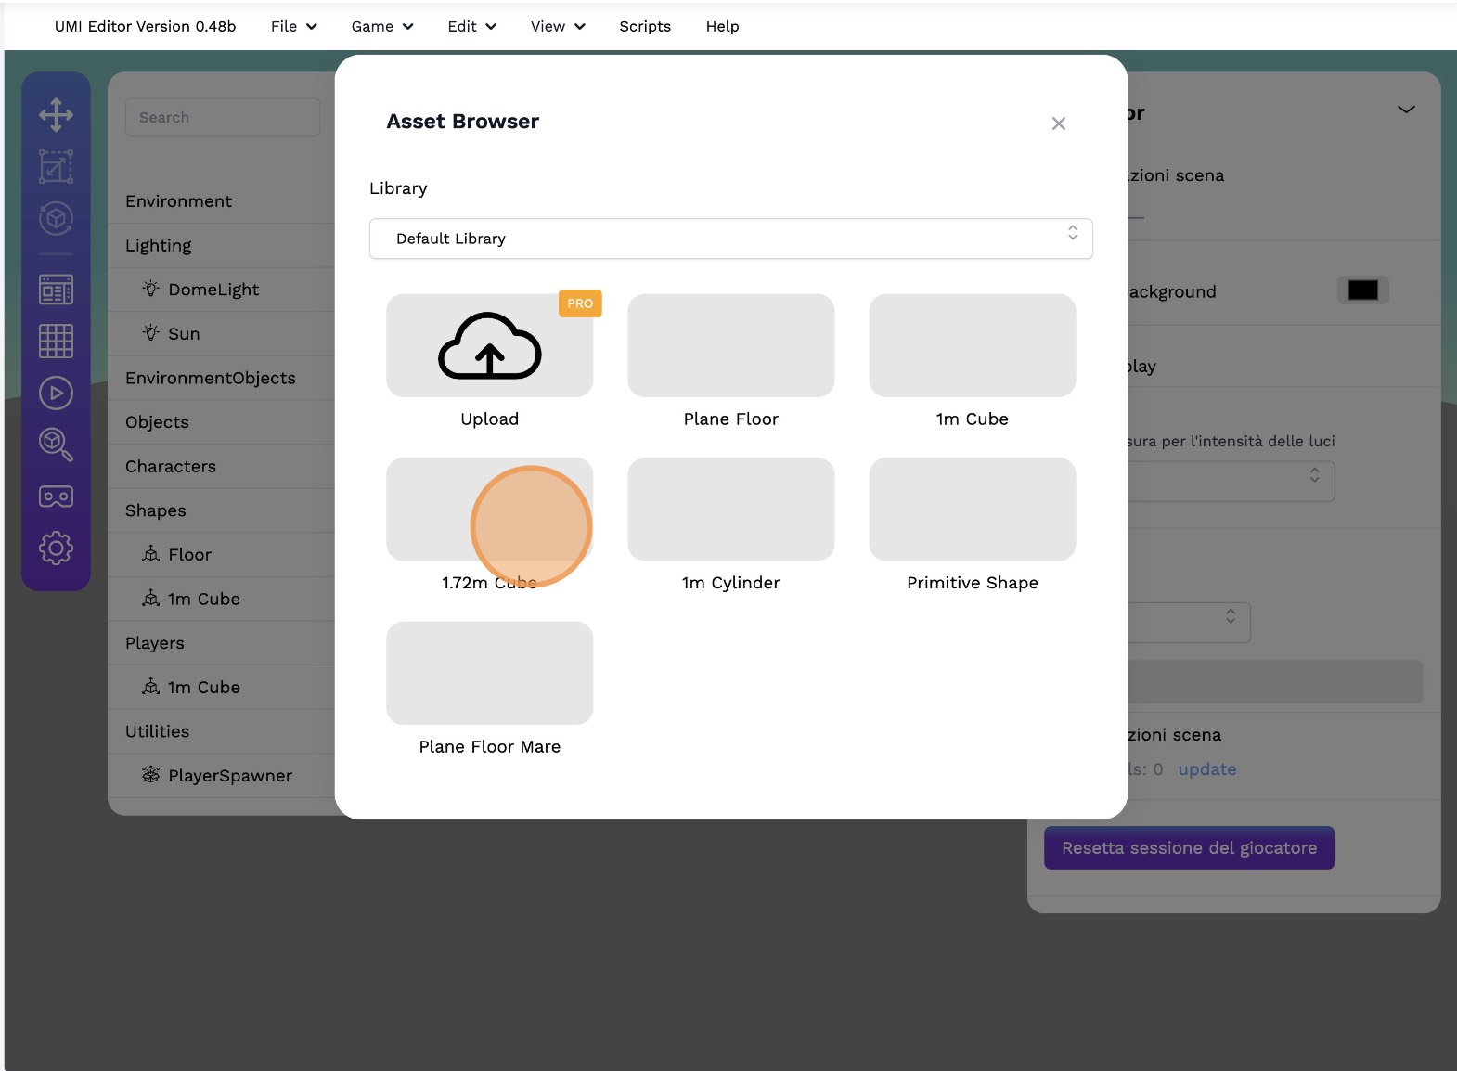Image resolution: width=1457 pixels, height=1071 pixels.
Task: Open the asset search magnifier cube icon
Action: click(x=56, y=445)
